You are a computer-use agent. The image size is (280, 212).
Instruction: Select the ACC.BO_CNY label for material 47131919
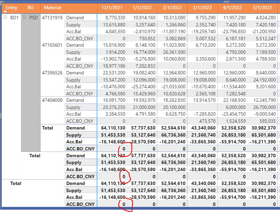point(80,39)
